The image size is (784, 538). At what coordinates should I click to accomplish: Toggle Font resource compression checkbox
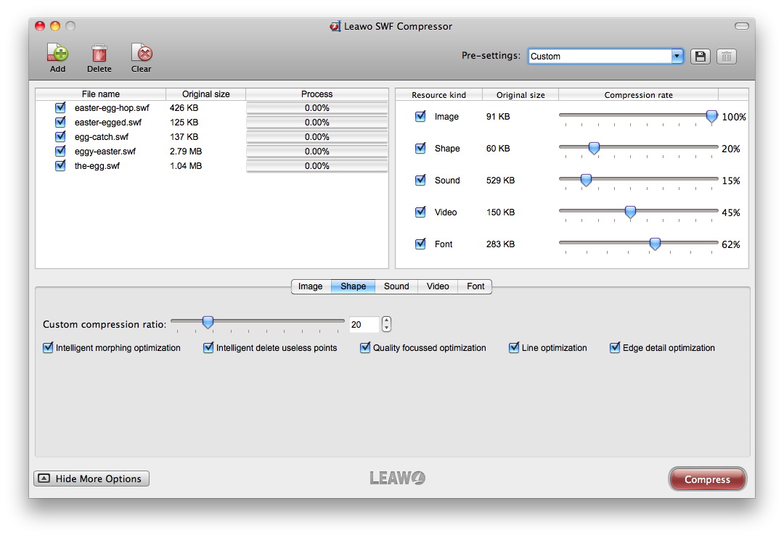point(420,244)
